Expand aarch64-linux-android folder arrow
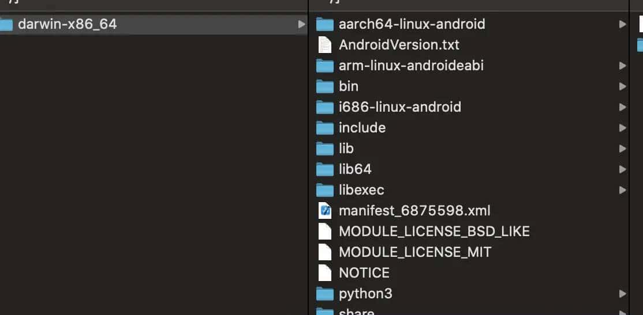This screenshot has height=315, width=643. coord(622,25)
